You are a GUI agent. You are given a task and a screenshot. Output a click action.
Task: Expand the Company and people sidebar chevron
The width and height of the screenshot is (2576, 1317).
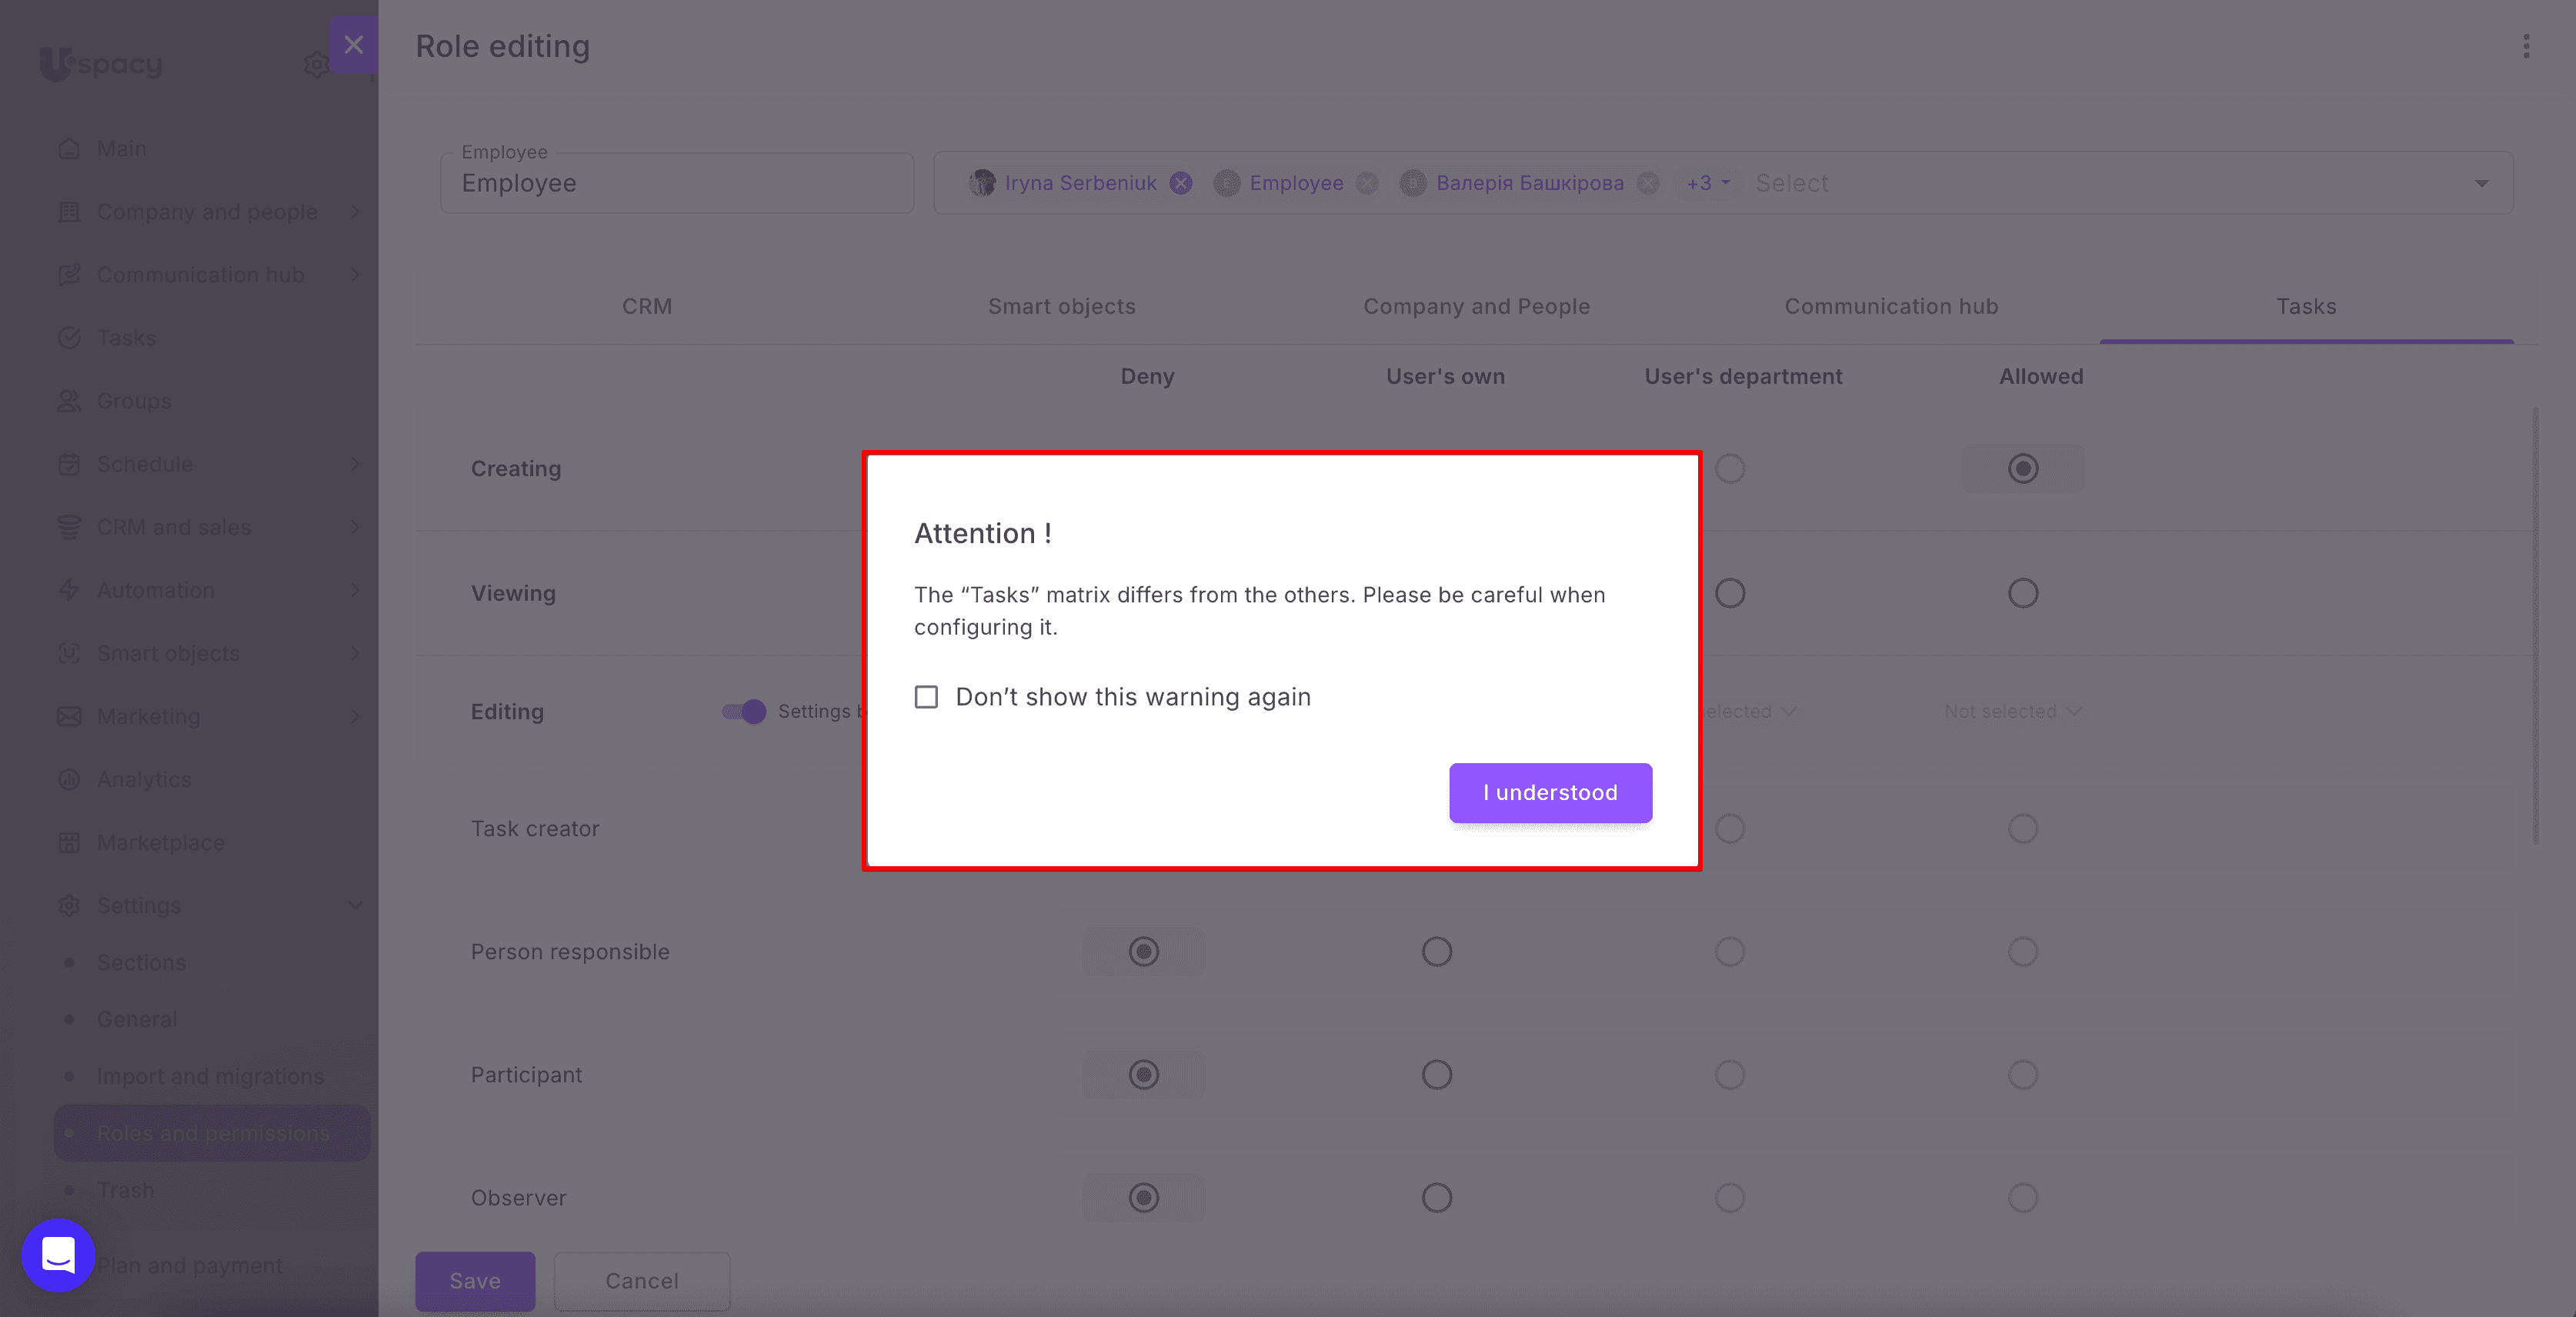[355, 212]
